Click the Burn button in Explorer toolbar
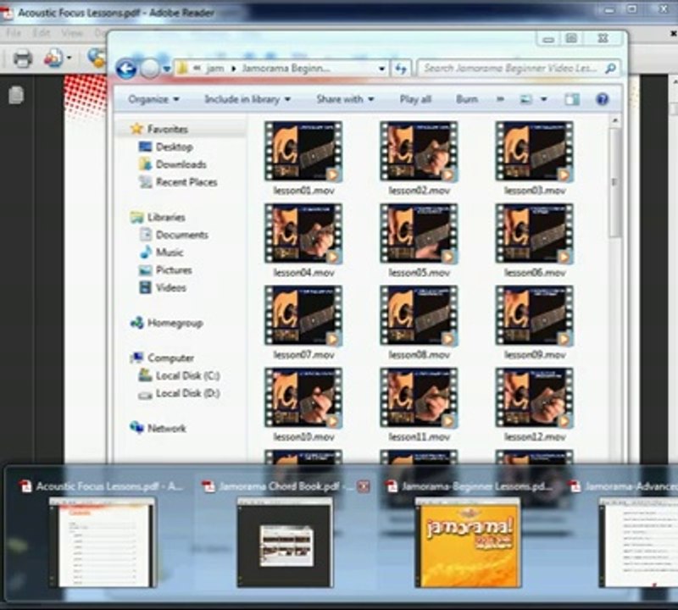The height and width of the screenshot is (610, 678). pos(467,99)
